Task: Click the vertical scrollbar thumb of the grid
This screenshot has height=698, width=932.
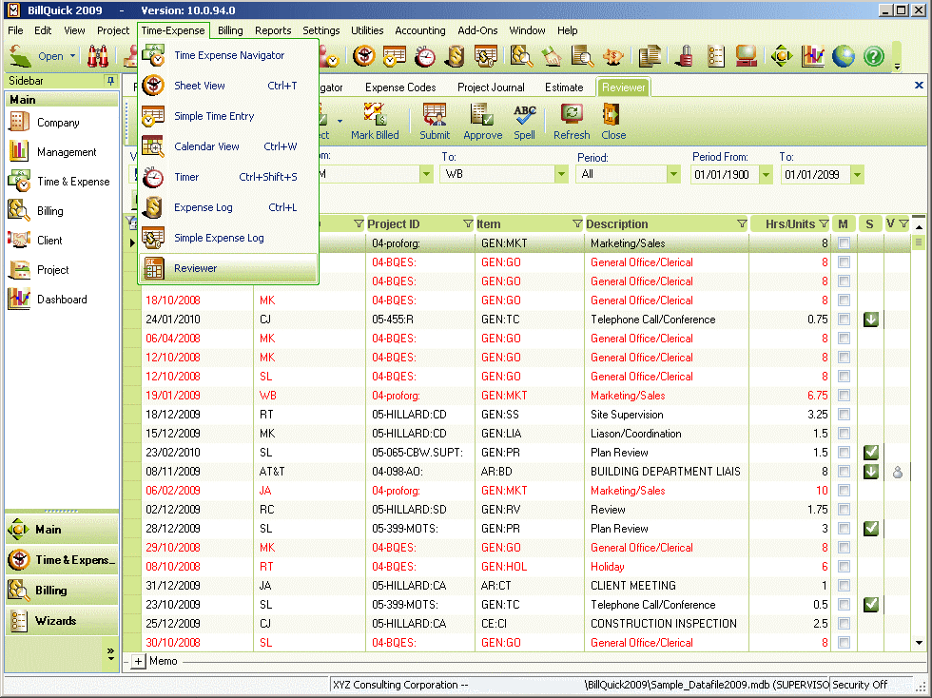Action: pyautogui.click(x=919, y=242)
